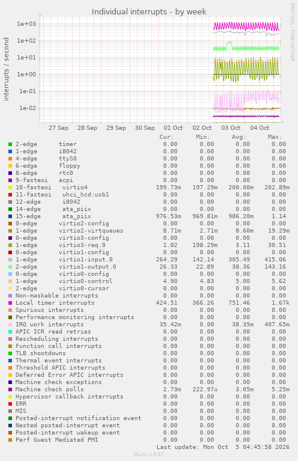Screen dimensions: 298x461
Task: Click the gray swatch for 12-edge i8042
Action: tap(10, 202)
